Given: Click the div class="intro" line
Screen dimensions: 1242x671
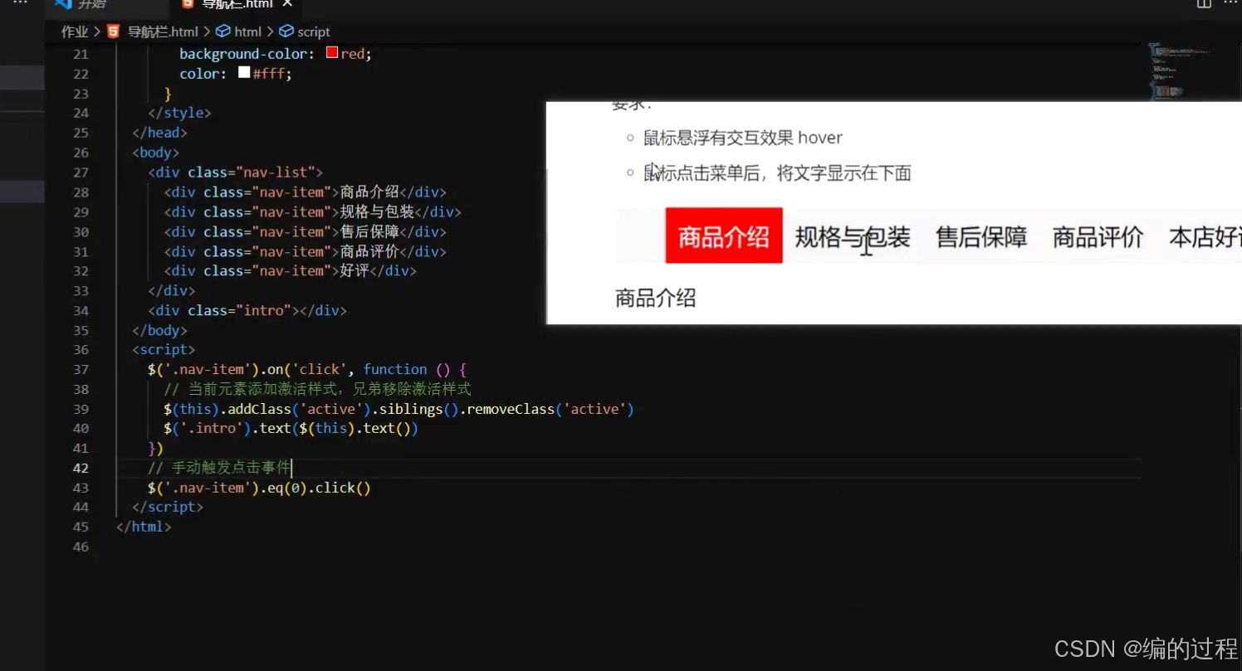Looking at the screenshot, I should tap(247, 311).
